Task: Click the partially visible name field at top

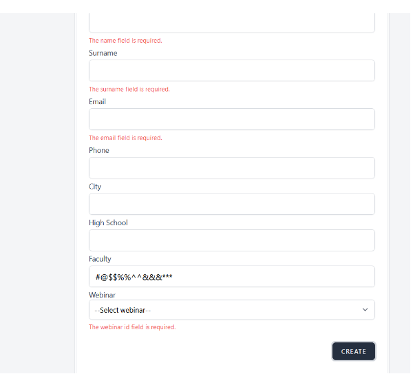Action: click(x=231, y=23)
